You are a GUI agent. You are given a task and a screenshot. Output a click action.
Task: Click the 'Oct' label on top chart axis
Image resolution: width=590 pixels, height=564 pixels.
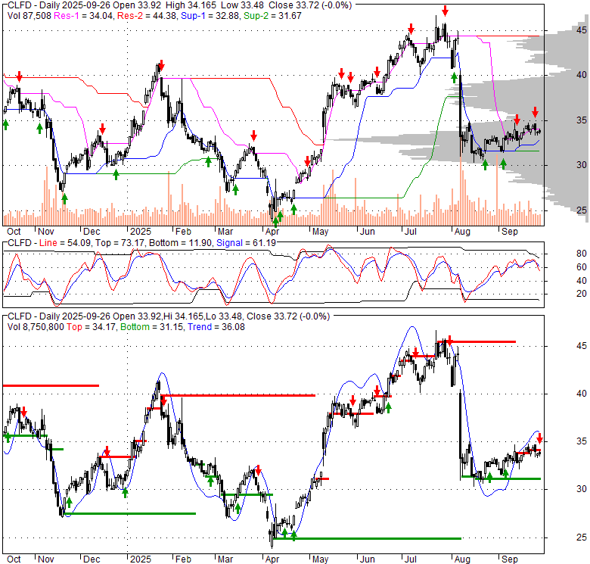pyautogui.click(x=14, y=231)
